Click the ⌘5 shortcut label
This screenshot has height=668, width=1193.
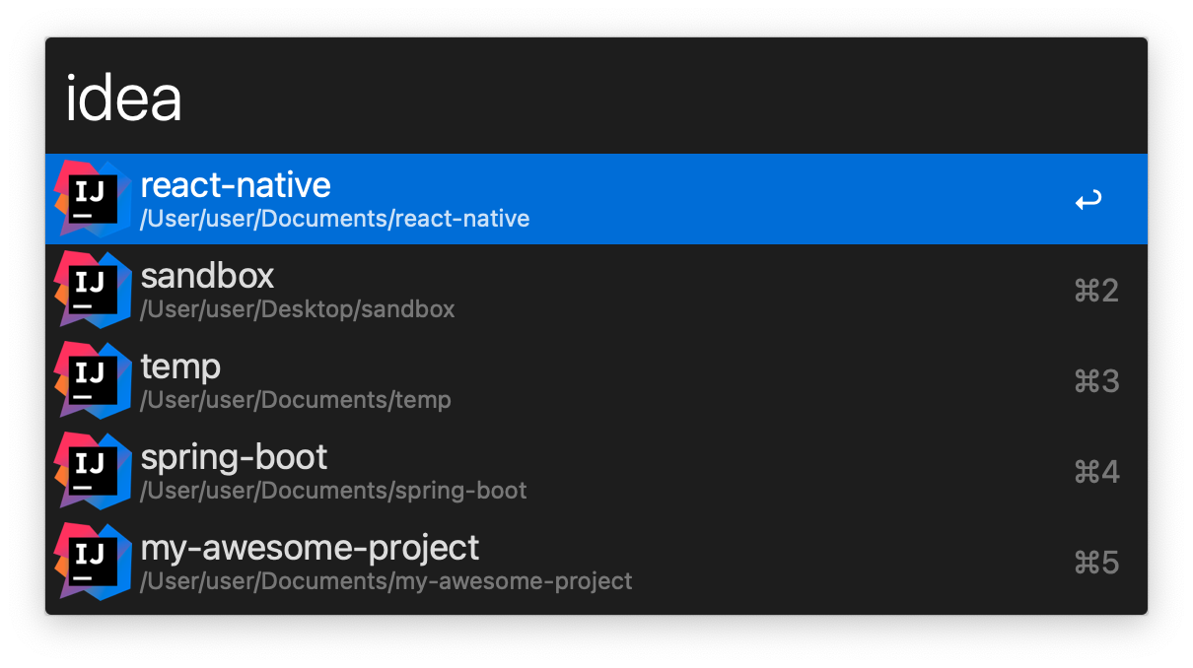point(1096,563)
